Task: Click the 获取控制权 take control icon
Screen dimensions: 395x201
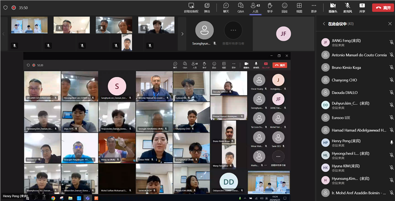Action: tap(191, 6)
